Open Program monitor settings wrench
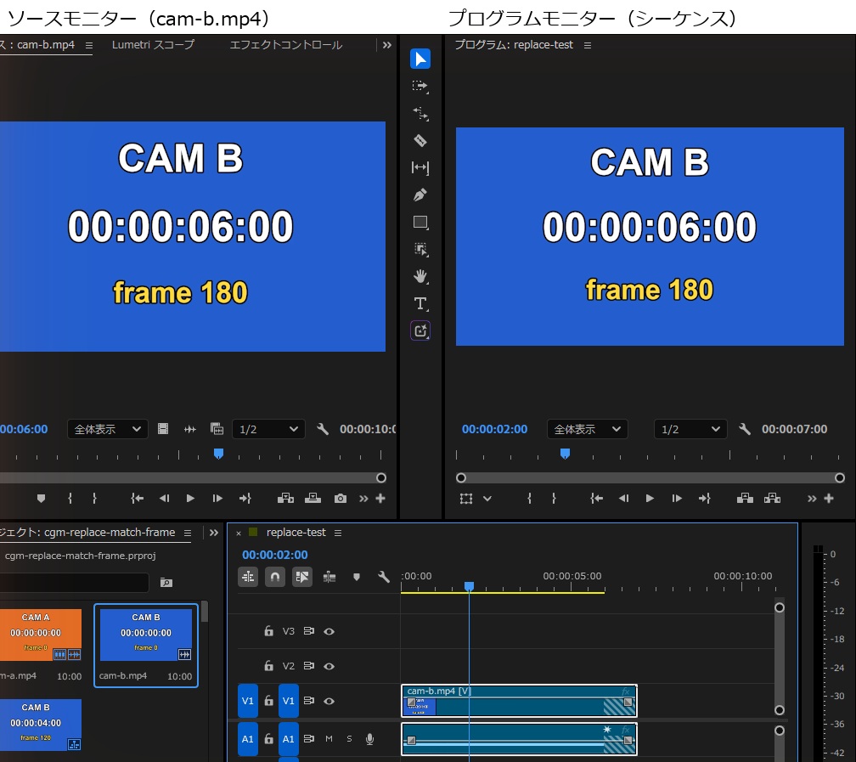 point(745,429)
